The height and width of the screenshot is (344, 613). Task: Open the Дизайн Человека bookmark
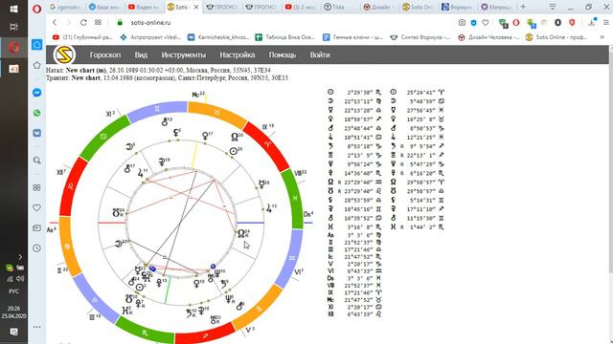[488, 37]
